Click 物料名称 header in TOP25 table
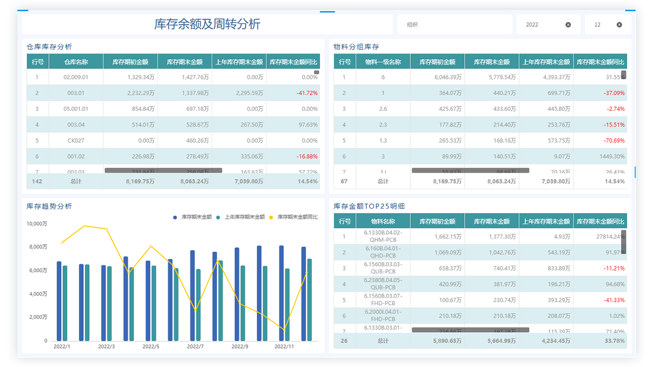The image size is (653, 367). (383, 221)
